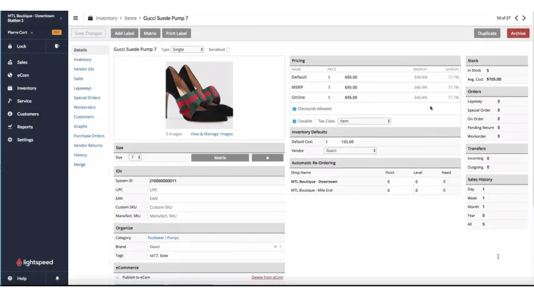This screenshot has width=534, height=297.
Task: Click the eCom globe icon
Action: [10, 75]
